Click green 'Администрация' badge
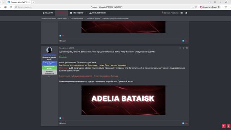This screenshot has height=130, width=231. click(x=49, y=68)
